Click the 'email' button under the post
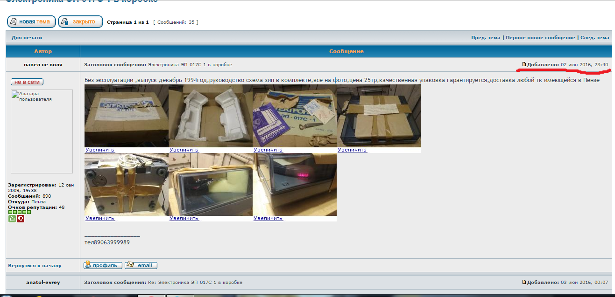Image resolution: width=615 pixels, height=297 pixels. click(141, 265)
